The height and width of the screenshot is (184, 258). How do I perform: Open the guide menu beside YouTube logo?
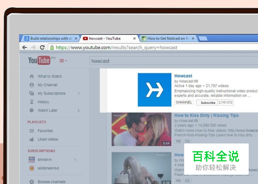pyautogui.click(x=63, y=61)
